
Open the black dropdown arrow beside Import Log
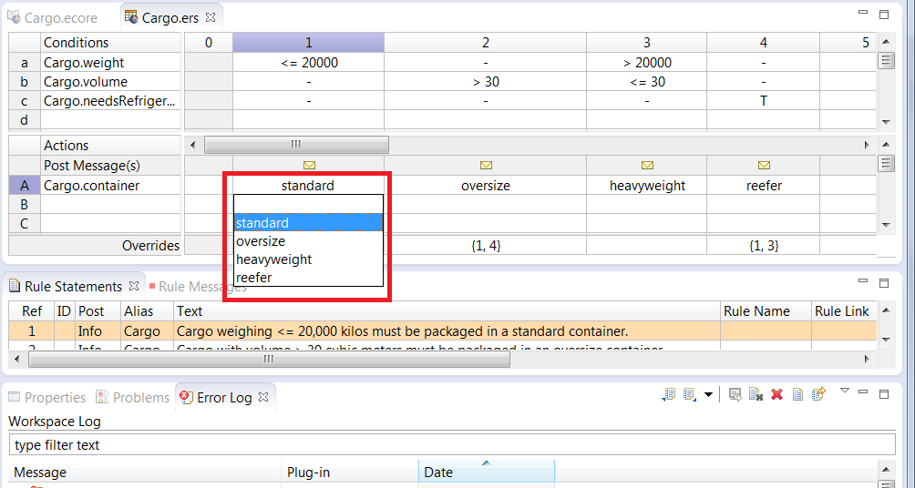click(x=708, y=395)
